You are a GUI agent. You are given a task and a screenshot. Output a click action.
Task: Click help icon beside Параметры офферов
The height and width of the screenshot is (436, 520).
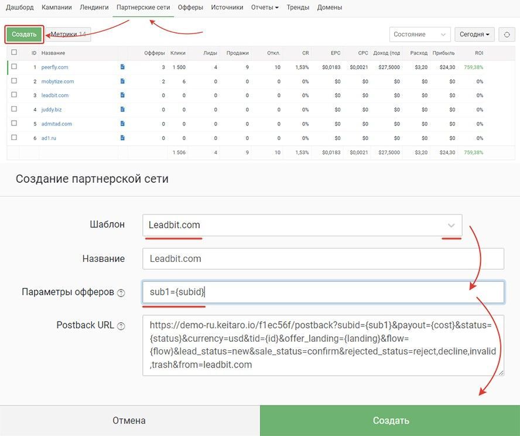[121, 293]
